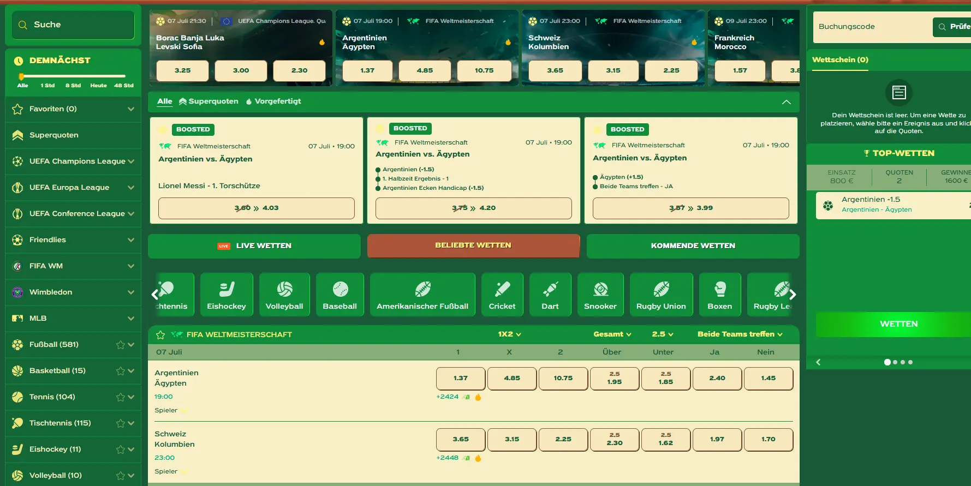Select boosted odds 4.20 bet
Viewport: 971px width, 486px height.
pos(474,208)
